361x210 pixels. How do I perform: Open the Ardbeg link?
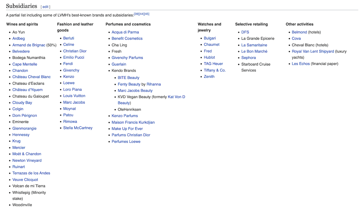(x=19, y=38)
